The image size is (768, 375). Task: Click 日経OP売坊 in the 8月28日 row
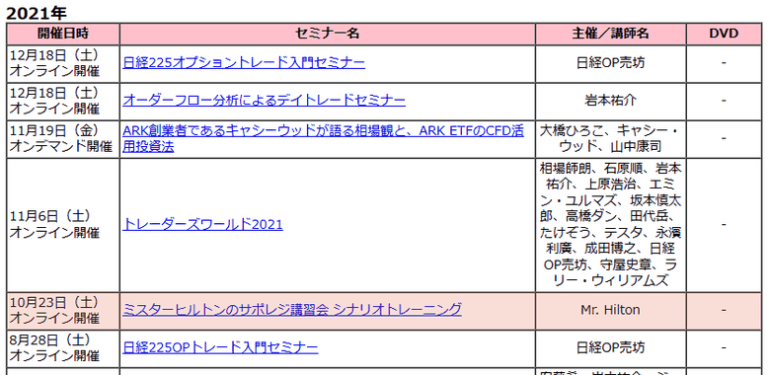point(610,348)
